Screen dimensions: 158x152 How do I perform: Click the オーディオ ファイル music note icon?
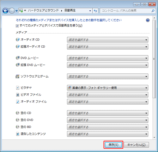[18, 102]
